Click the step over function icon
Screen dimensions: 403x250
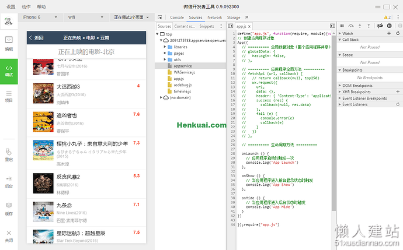click(x=351, y=26)
